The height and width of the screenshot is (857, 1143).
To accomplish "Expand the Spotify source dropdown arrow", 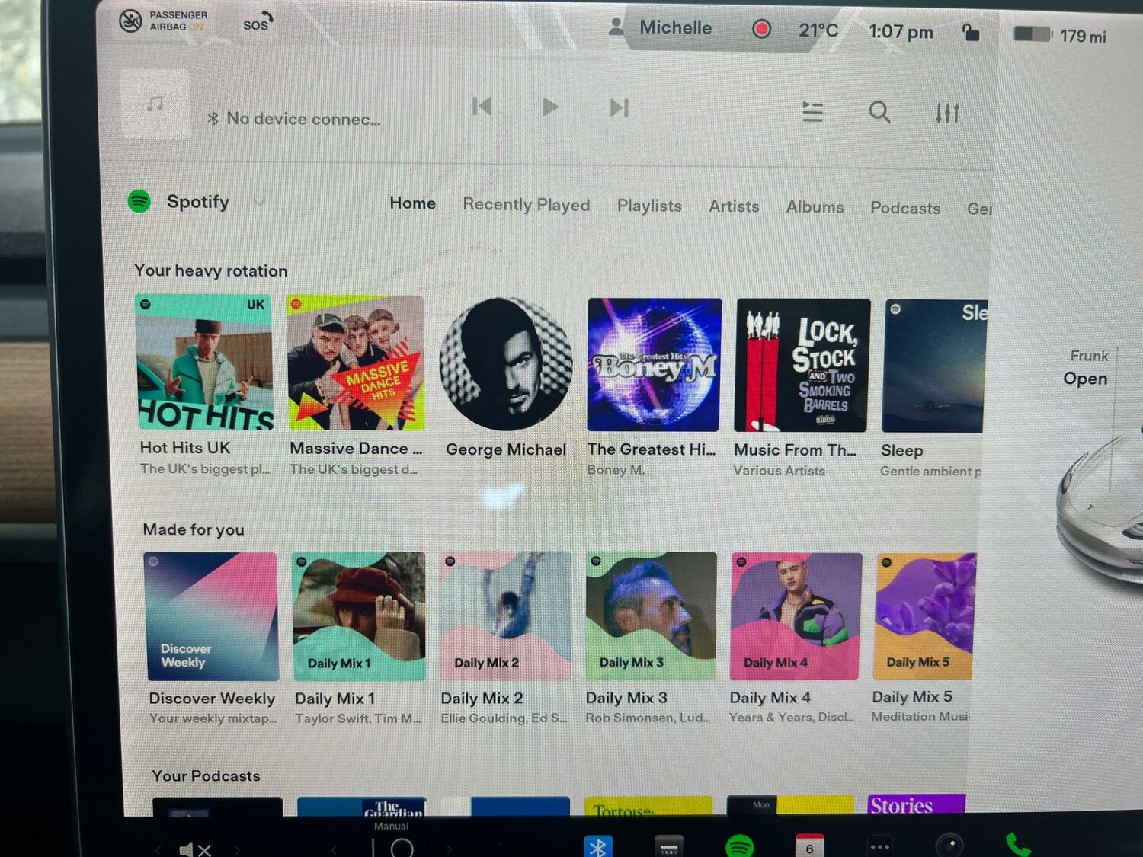I will pos(259,203).
